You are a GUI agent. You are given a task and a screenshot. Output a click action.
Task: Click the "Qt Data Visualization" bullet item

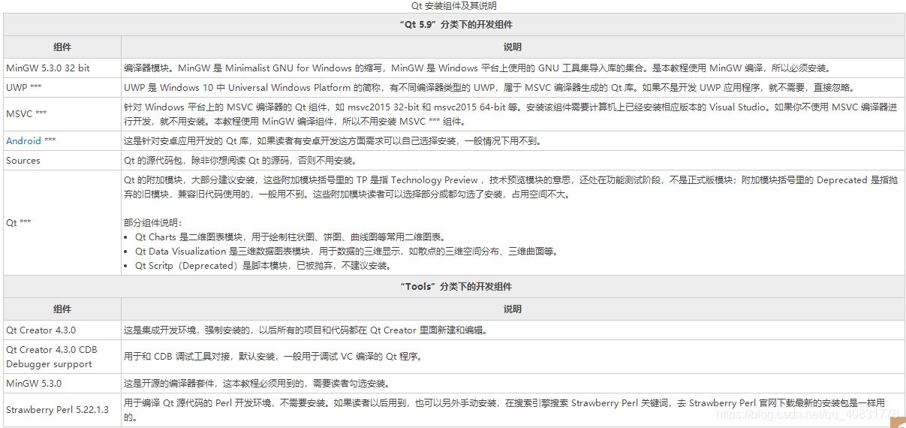point(346,252)
